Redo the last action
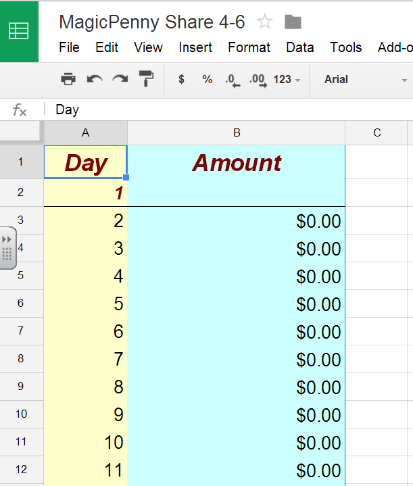 point(120,79)
